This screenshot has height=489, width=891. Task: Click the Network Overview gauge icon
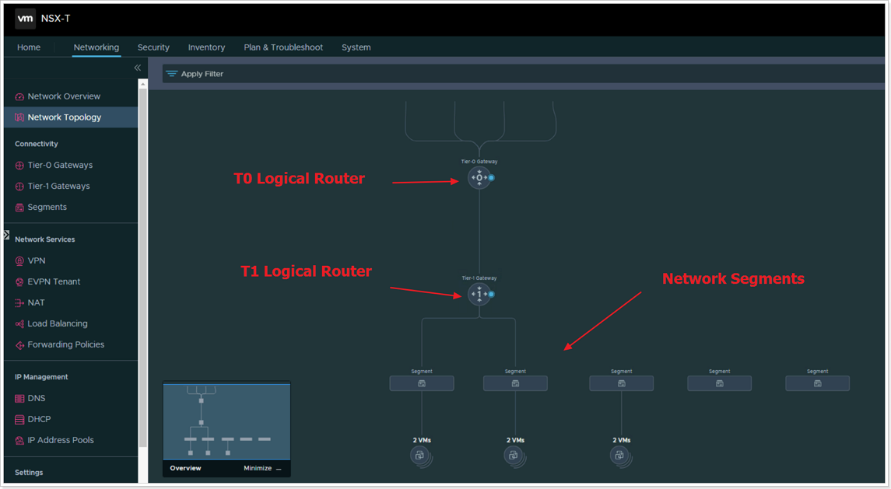[19, 96]
